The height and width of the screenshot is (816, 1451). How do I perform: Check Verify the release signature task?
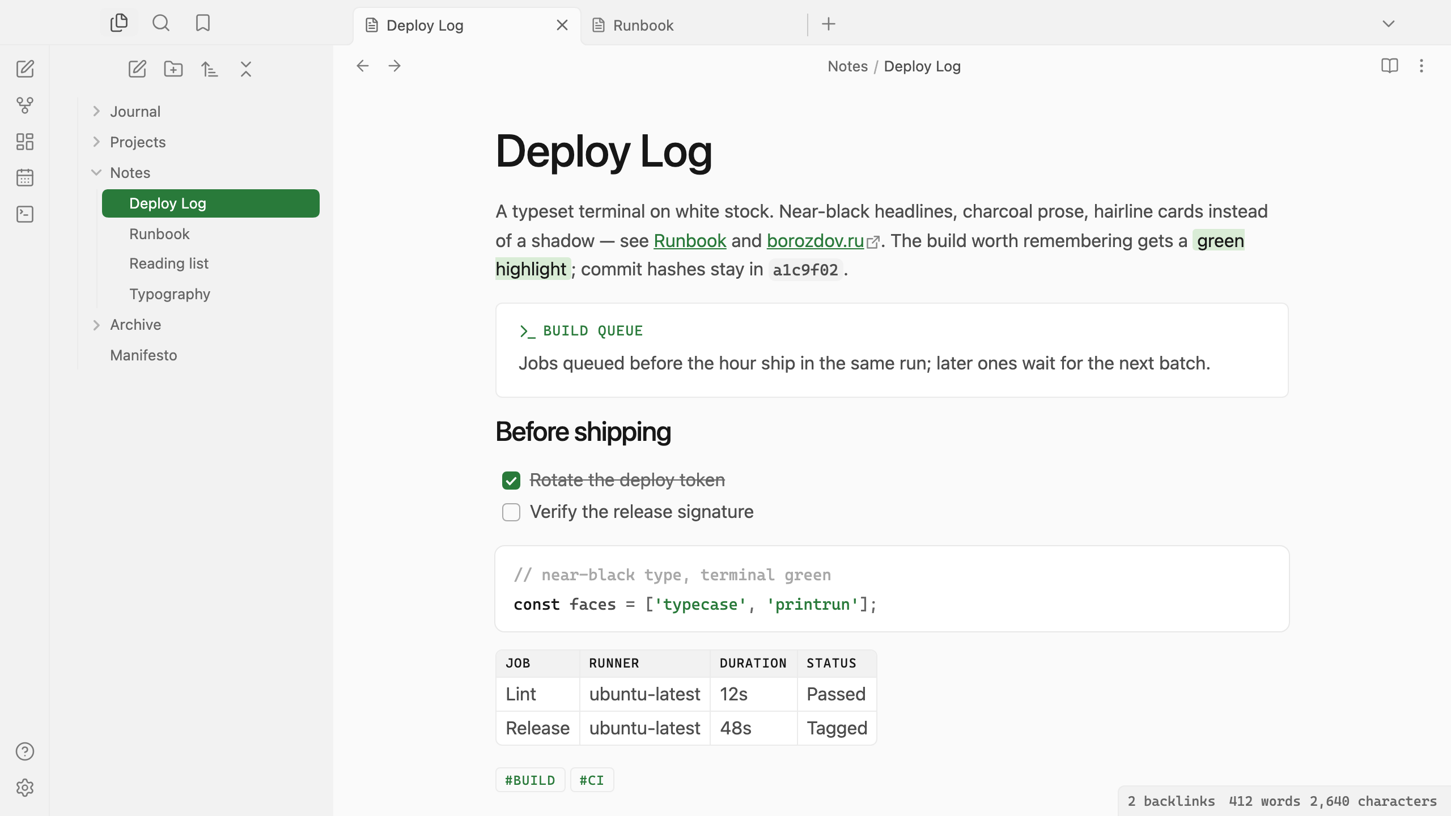coord(511,512)
